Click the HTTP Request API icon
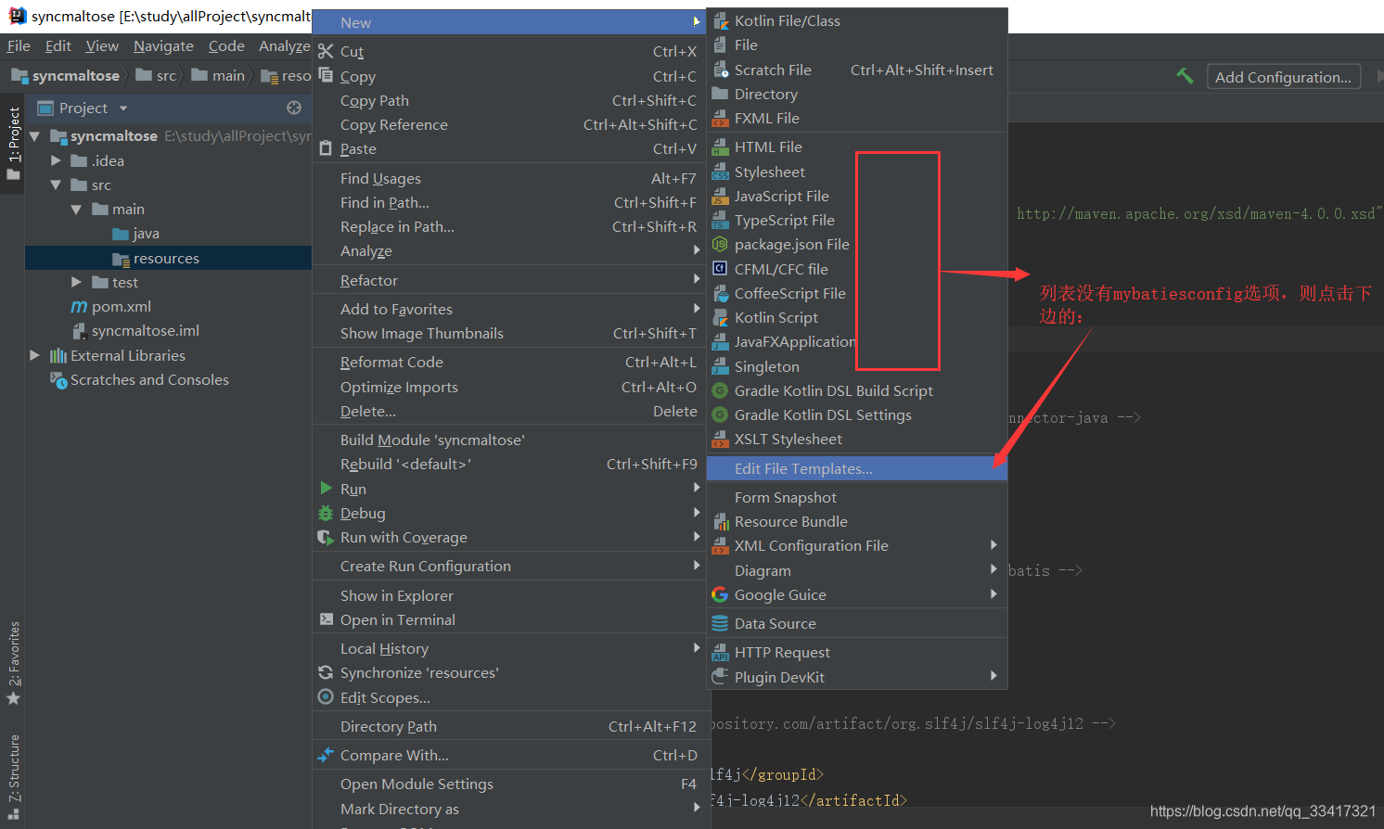This screenshot has height=829, width=1384. pyautogui.click(x=721, y=653)
